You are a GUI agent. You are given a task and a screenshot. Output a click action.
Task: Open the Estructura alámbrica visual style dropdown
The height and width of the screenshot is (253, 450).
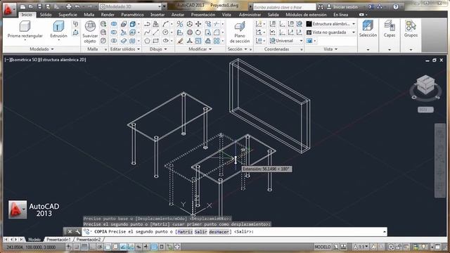[331, 24]
